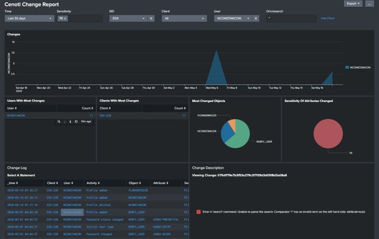Click the NCONSTANCON legend swatch in Changes chart
This screenshot has height=239, width=379.
[x=347, y=68]
